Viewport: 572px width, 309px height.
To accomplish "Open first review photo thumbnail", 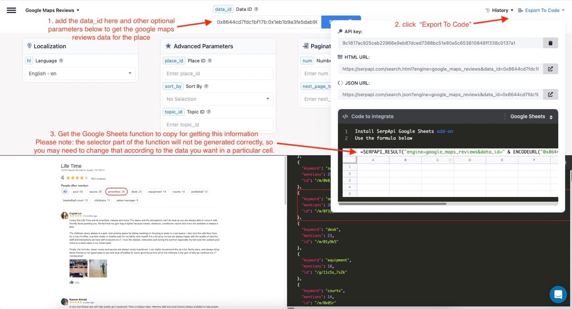I will tap(78, 268).
